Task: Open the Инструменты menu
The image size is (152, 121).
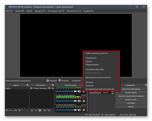Action: pyautogui.click(x=74, y=11)
